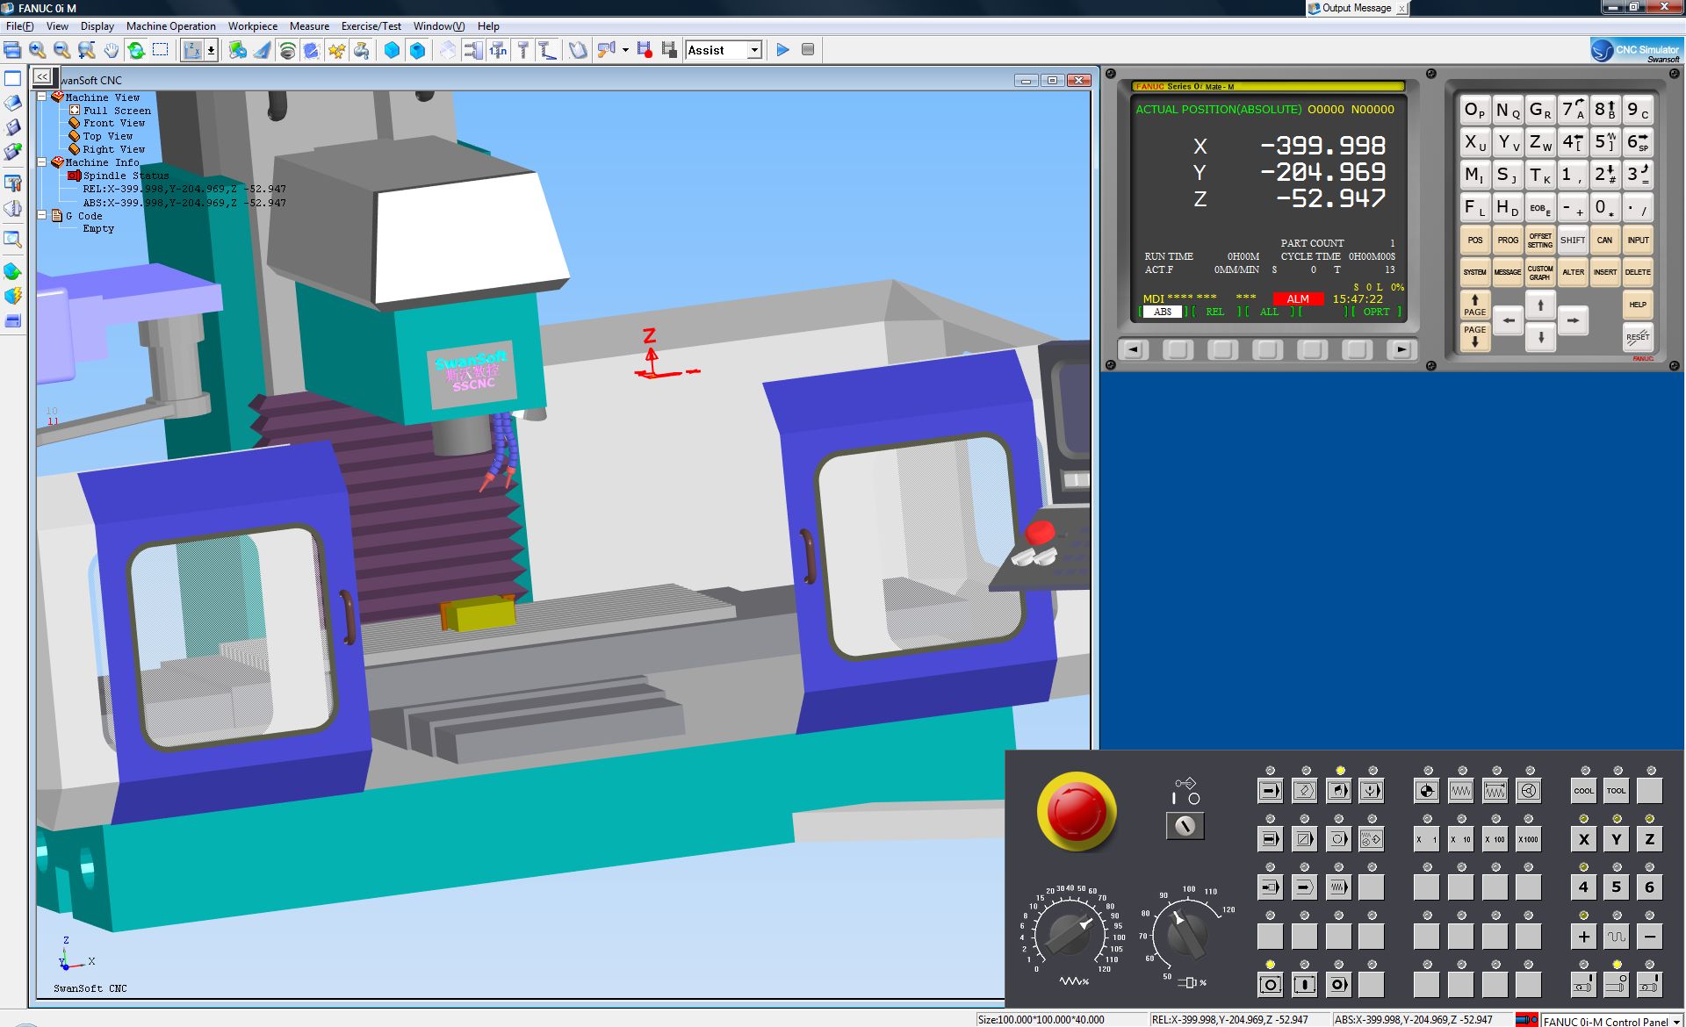This screenshot has height=1027, width=1686.
Task: Select the pan hand tool icon
Action: tap(111, 50)
